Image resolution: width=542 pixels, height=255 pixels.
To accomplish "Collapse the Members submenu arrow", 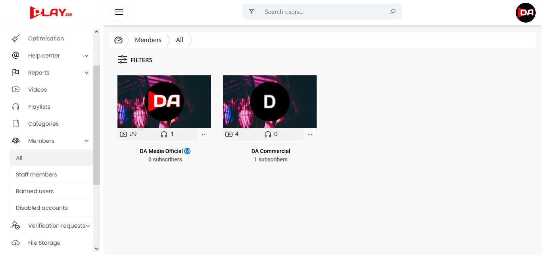I will point(86,141).
